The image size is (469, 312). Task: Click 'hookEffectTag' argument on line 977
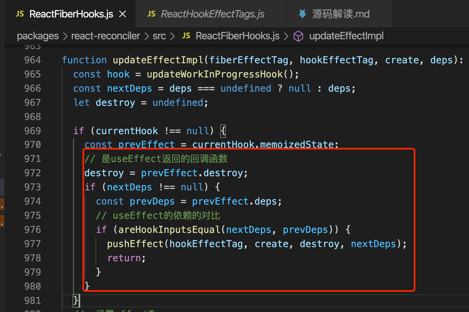[x=206, y=244]
